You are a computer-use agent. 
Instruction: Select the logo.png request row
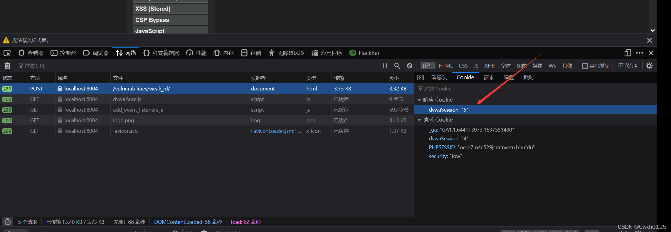(207, 120)
